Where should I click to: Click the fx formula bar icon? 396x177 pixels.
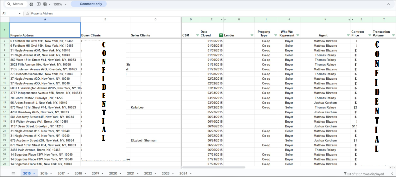tap(28, 13)
